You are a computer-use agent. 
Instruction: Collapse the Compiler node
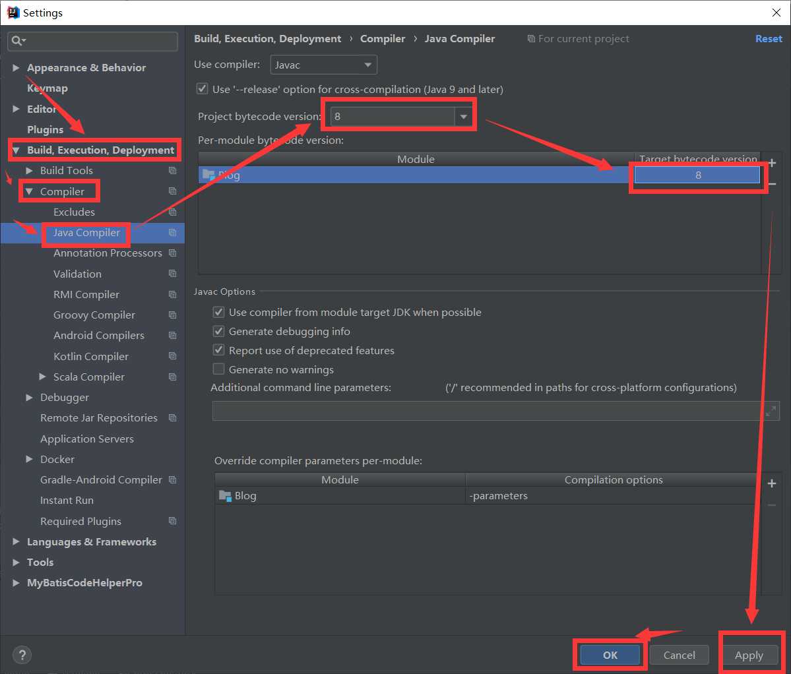click(x=29, y=191)
